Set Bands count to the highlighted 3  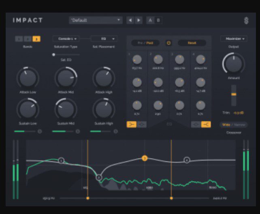click(x=36, y=39)
